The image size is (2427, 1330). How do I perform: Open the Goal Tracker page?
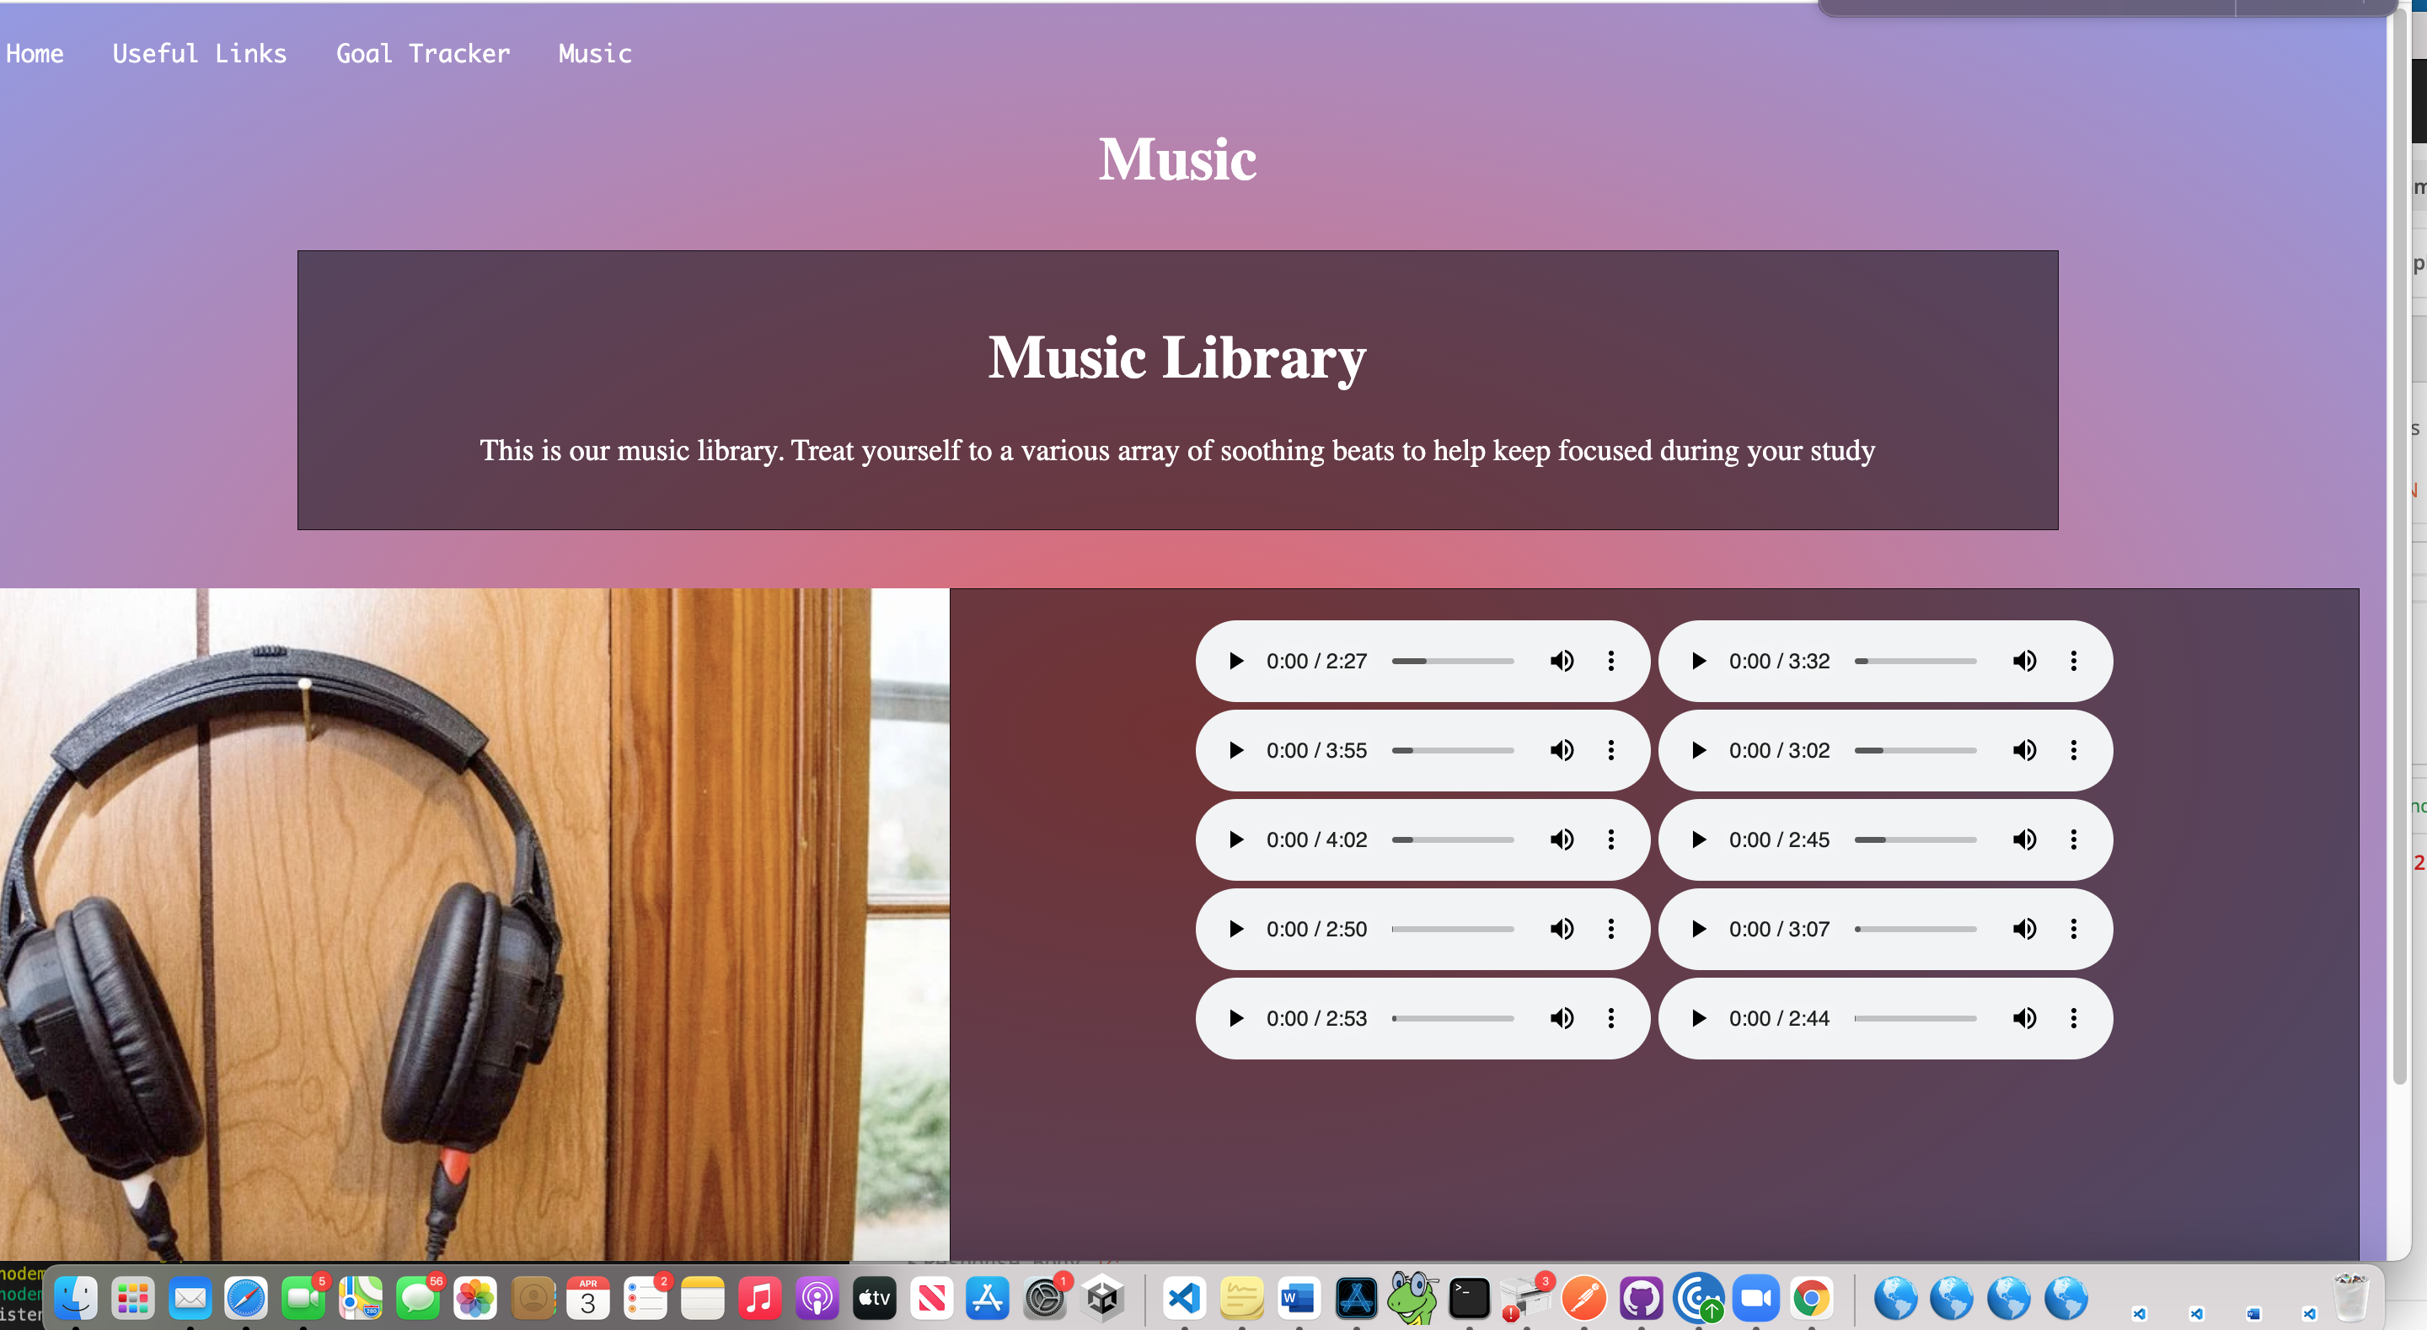pos(423,54)
